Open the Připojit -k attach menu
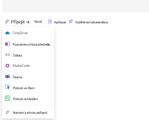The height and width of the screenshot is (120, 149). pos(20,22)
